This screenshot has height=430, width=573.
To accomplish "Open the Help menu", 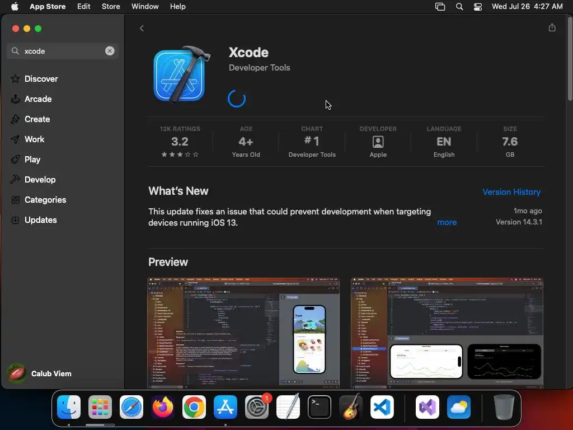I will click(x=177, y=6).
